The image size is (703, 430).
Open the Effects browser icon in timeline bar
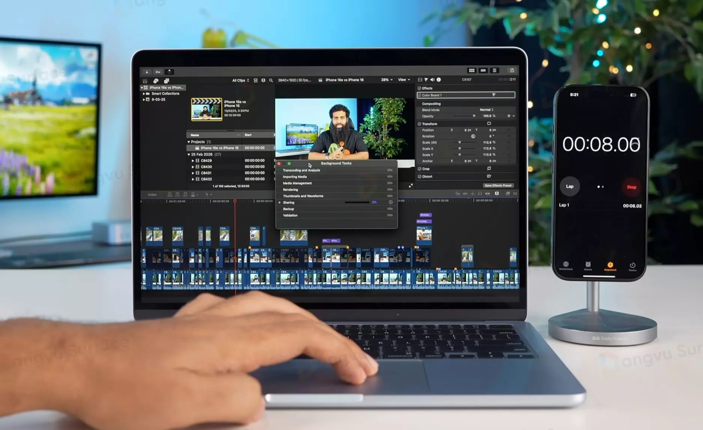[x=508, y=194]
